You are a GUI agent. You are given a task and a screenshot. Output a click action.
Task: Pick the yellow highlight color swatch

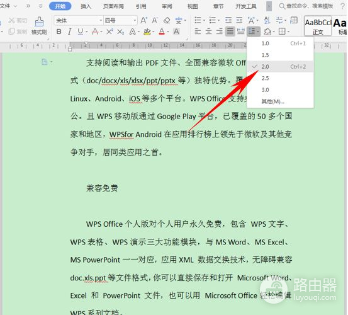tap(147, 32)
